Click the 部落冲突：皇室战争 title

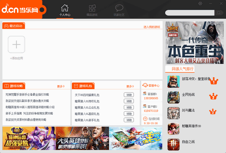click(196, 79)
